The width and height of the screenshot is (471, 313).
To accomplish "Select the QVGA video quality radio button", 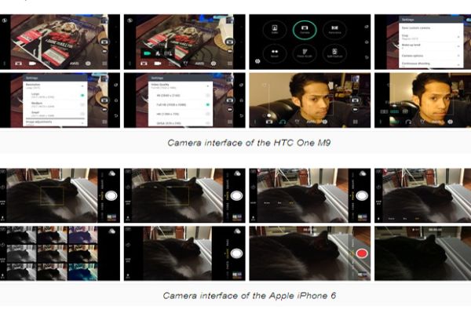I will coord(207,123).
